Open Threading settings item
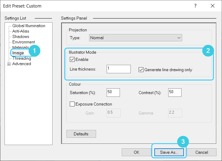222x161 pixels. [22, 58]
